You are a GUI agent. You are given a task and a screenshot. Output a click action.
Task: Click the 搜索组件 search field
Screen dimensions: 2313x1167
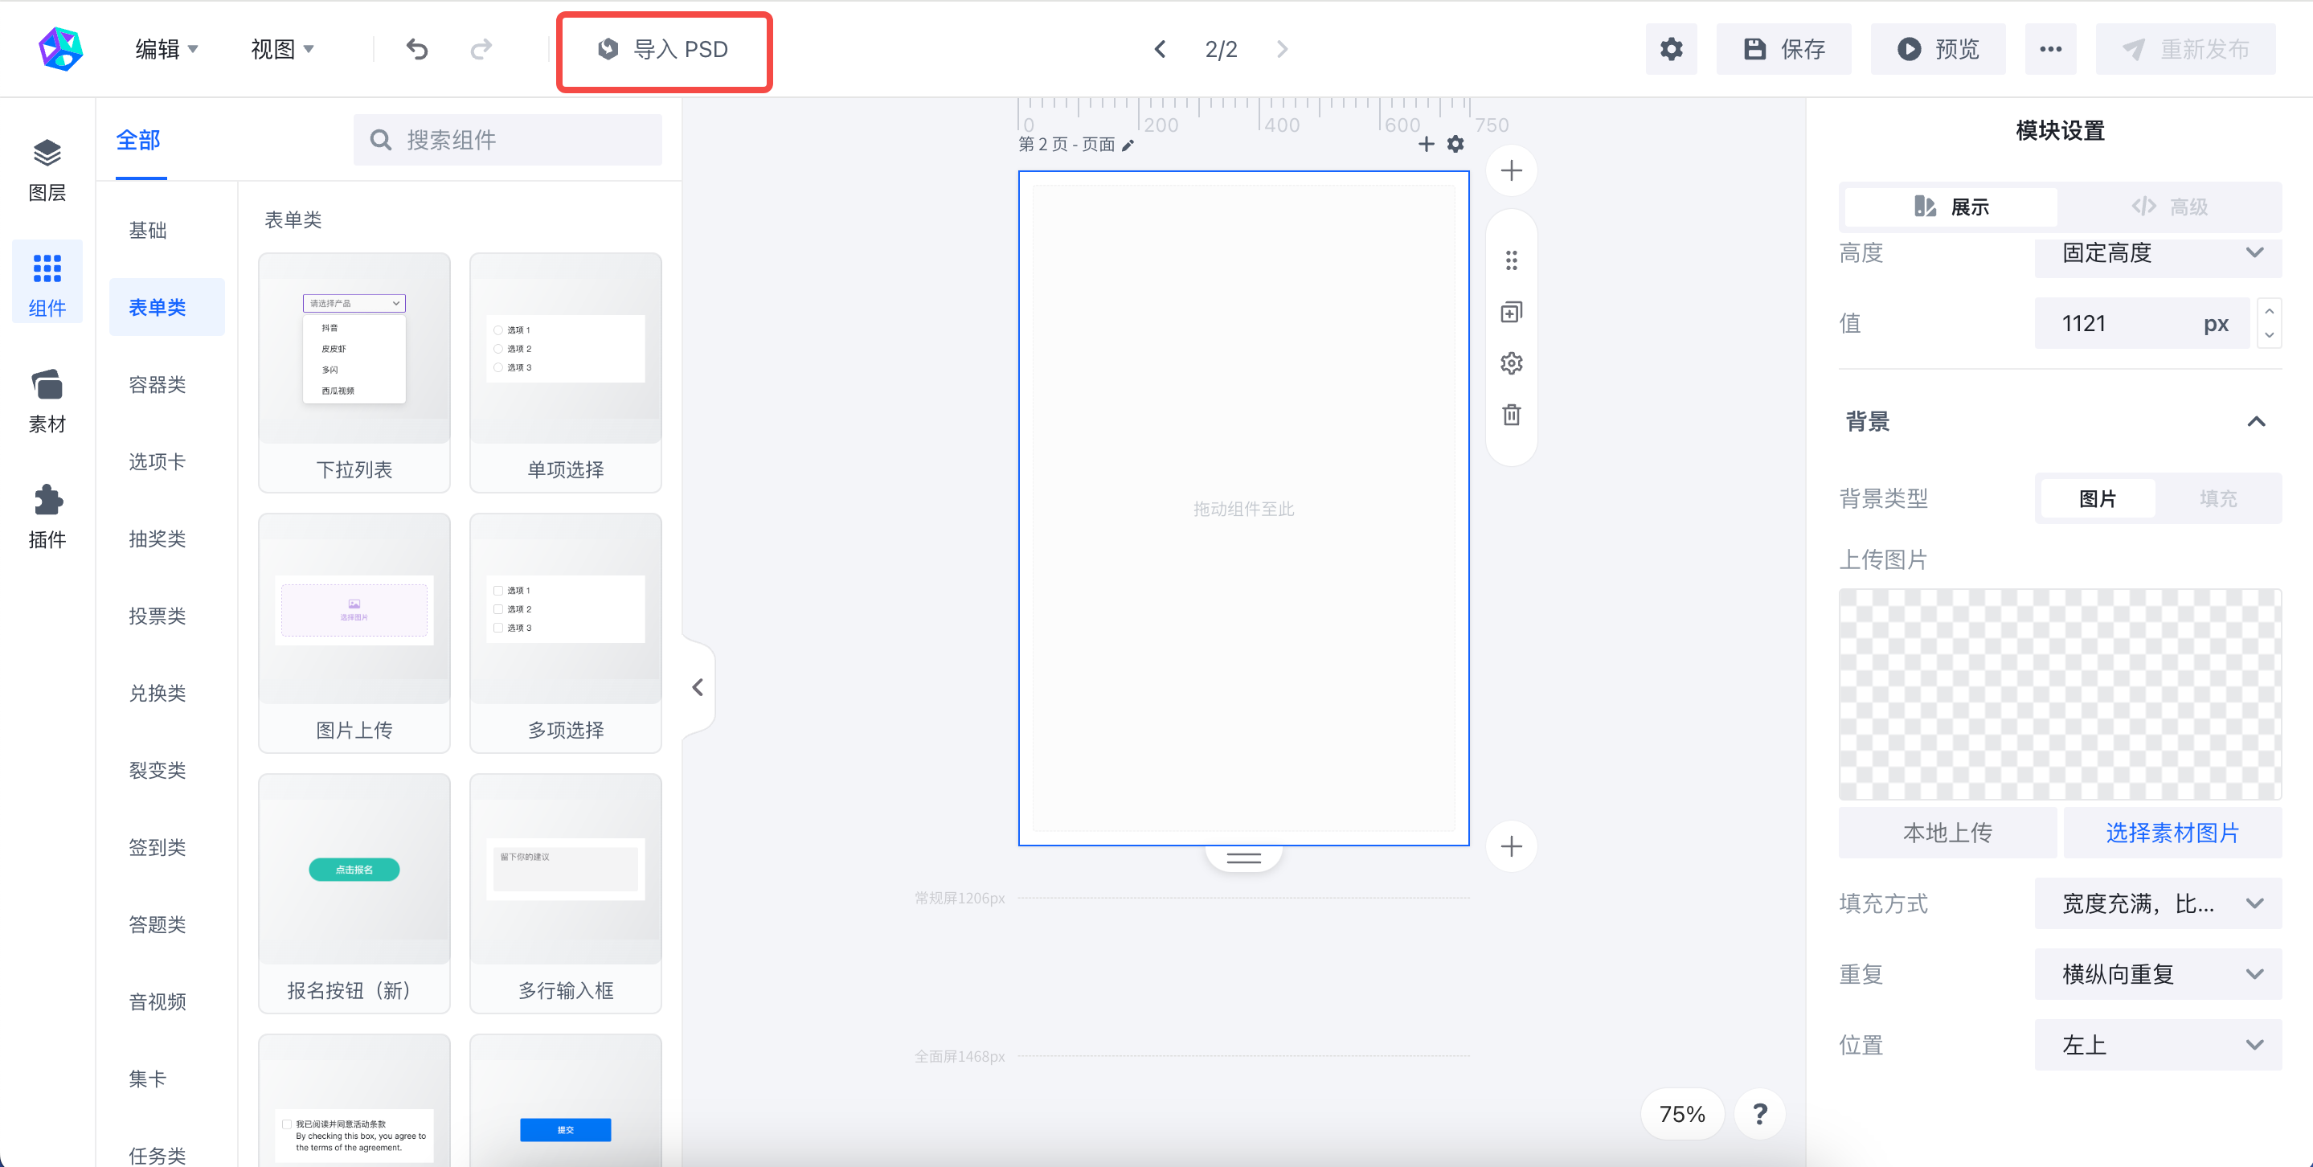click(507, 140)
